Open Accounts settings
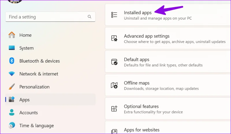This screenshot has width=231, height=134. tap(50, 112)
